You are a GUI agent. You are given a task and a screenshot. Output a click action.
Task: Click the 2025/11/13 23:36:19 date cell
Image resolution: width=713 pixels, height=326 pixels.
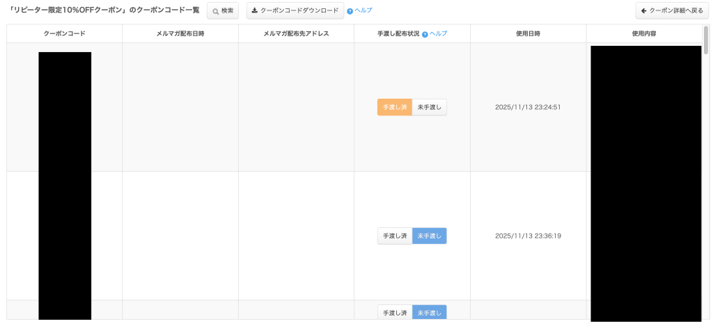click(x=528, y=236)
